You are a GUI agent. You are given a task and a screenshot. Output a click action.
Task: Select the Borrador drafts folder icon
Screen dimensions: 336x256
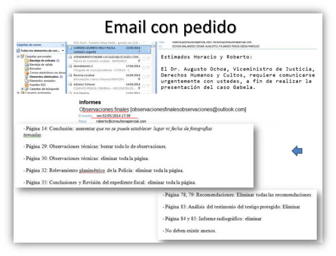pyautogui.click(x=26, y=68)
